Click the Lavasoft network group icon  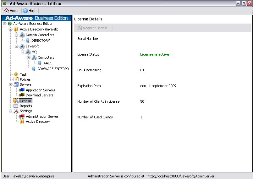tap(22, 46)
